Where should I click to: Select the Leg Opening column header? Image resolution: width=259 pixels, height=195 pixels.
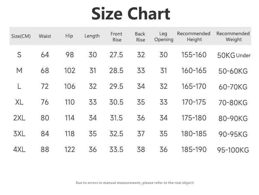tap(163, 37)
